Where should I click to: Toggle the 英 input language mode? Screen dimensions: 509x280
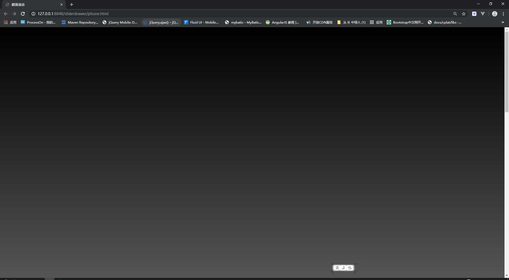coord(337,268)
